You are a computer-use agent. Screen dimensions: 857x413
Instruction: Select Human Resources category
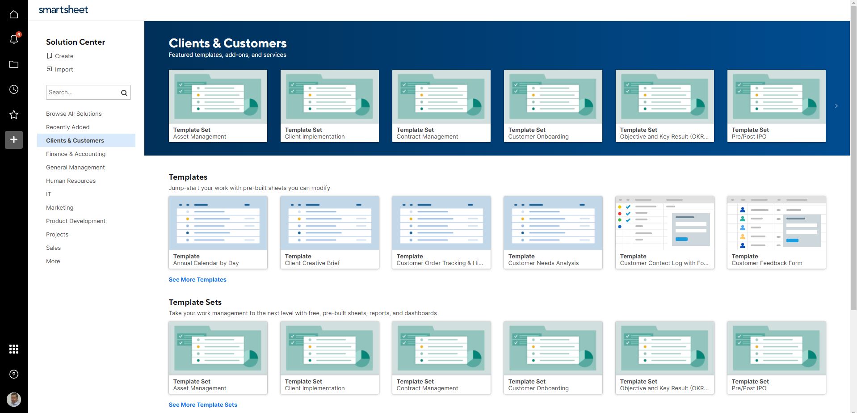coord(71,181)
